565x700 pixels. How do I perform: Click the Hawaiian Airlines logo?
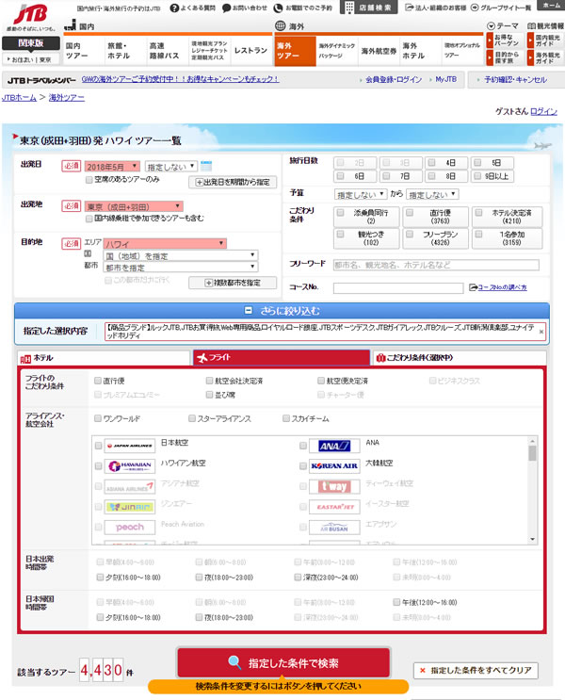pos(129,466)
